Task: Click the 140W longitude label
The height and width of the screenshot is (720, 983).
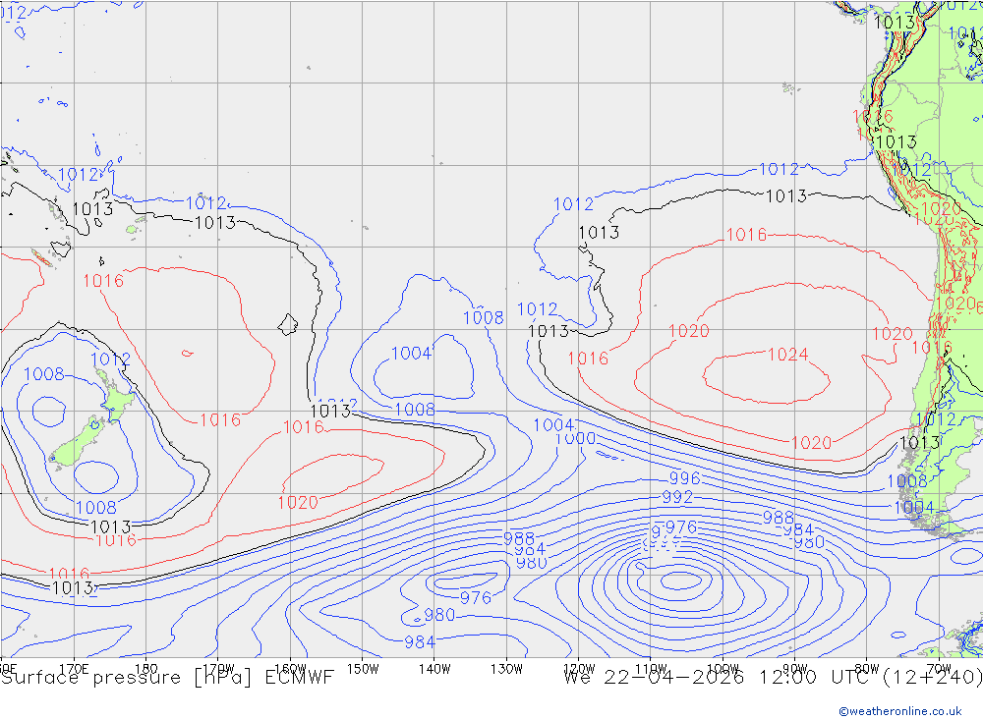Action: point(434,669)
